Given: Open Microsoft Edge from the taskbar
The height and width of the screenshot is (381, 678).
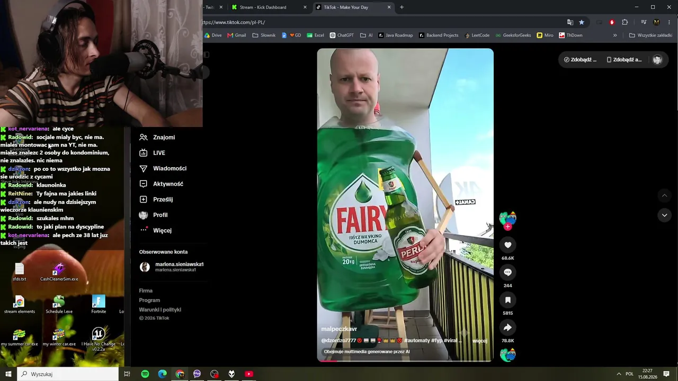Looking at the screenshot, I should tap(163, 374).
